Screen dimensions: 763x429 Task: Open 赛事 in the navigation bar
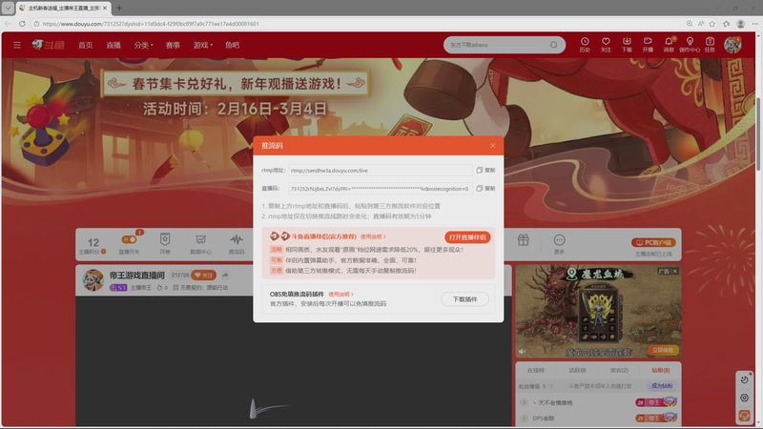[173, 45]
